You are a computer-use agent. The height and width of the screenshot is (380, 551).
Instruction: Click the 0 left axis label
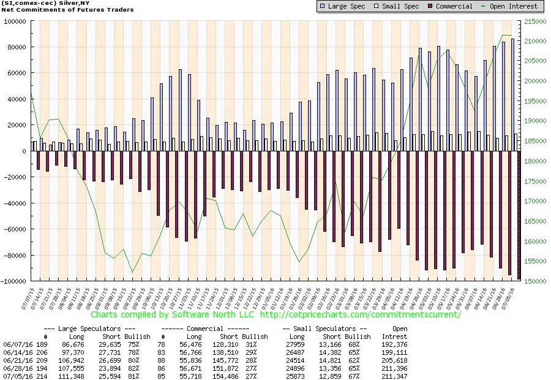24,151
